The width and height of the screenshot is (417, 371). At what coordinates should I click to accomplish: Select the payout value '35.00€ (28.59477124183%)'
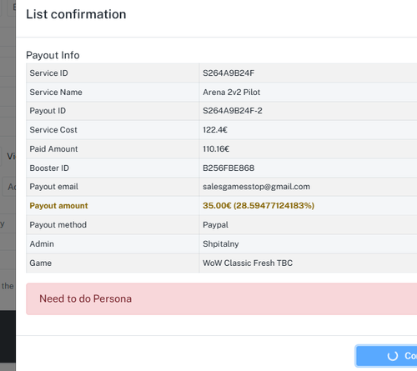259,206
